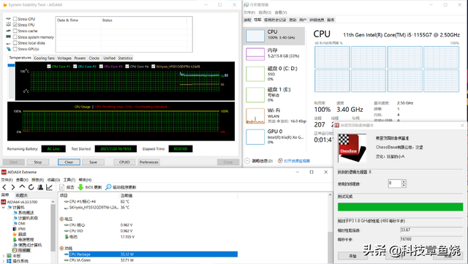The height and width of the screenshot is (264, 468).
Task: Expand the motherboard tree node
Action: (3, 256)
